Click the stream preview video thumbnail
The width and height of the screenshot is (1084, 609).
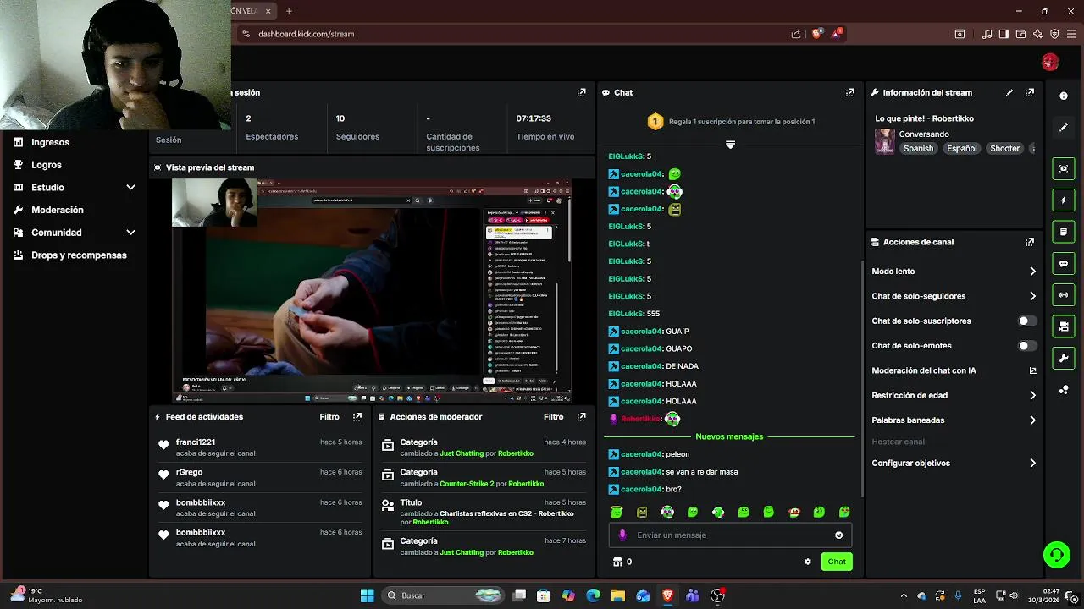point(372,291)
